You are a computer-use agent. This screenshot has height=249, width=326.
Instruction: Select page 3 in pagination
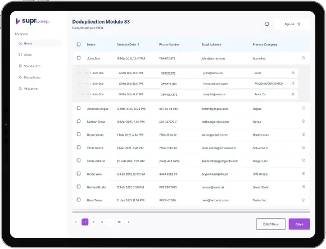[102, 222]
